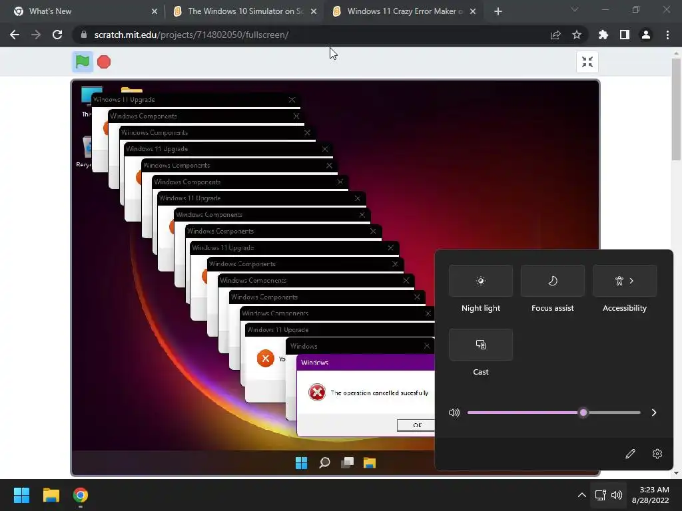
Task: Reload the Scratch page
Action: point(57,35)
